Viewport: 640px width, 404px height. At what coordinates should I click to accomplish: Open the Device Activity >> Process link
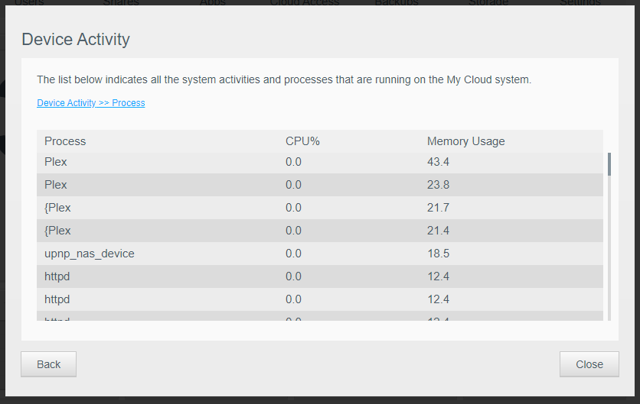[90, 103]
